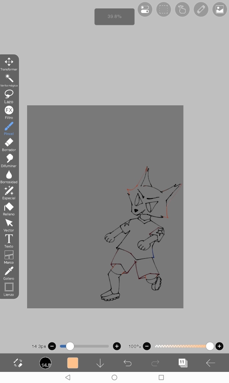Increase brush thickness with plus button

117,346
